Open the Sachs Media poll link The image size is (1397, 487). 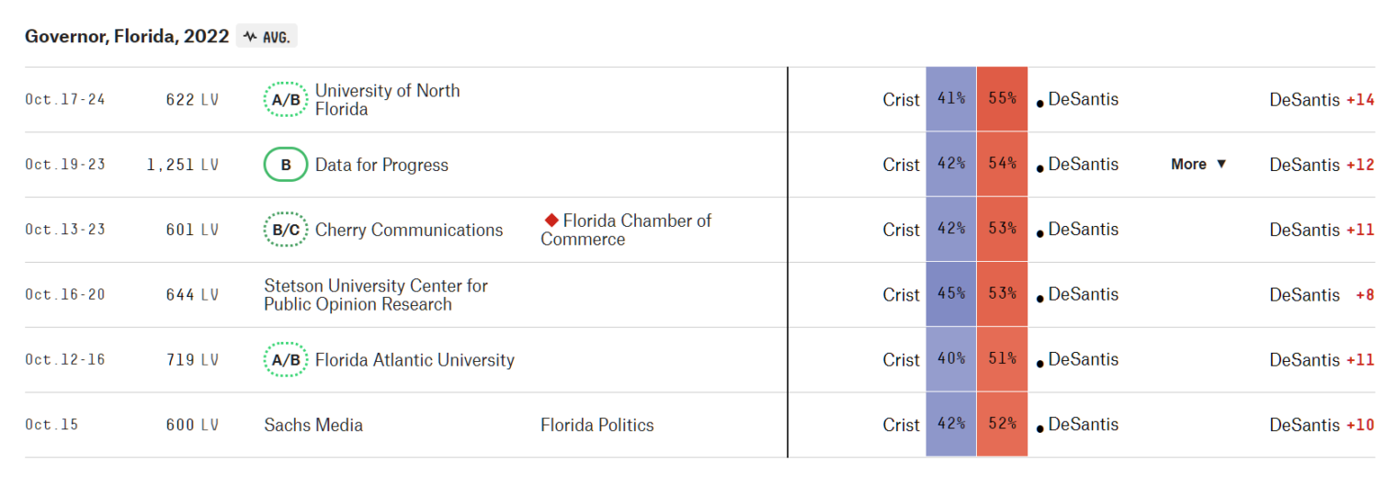point(313,425)
